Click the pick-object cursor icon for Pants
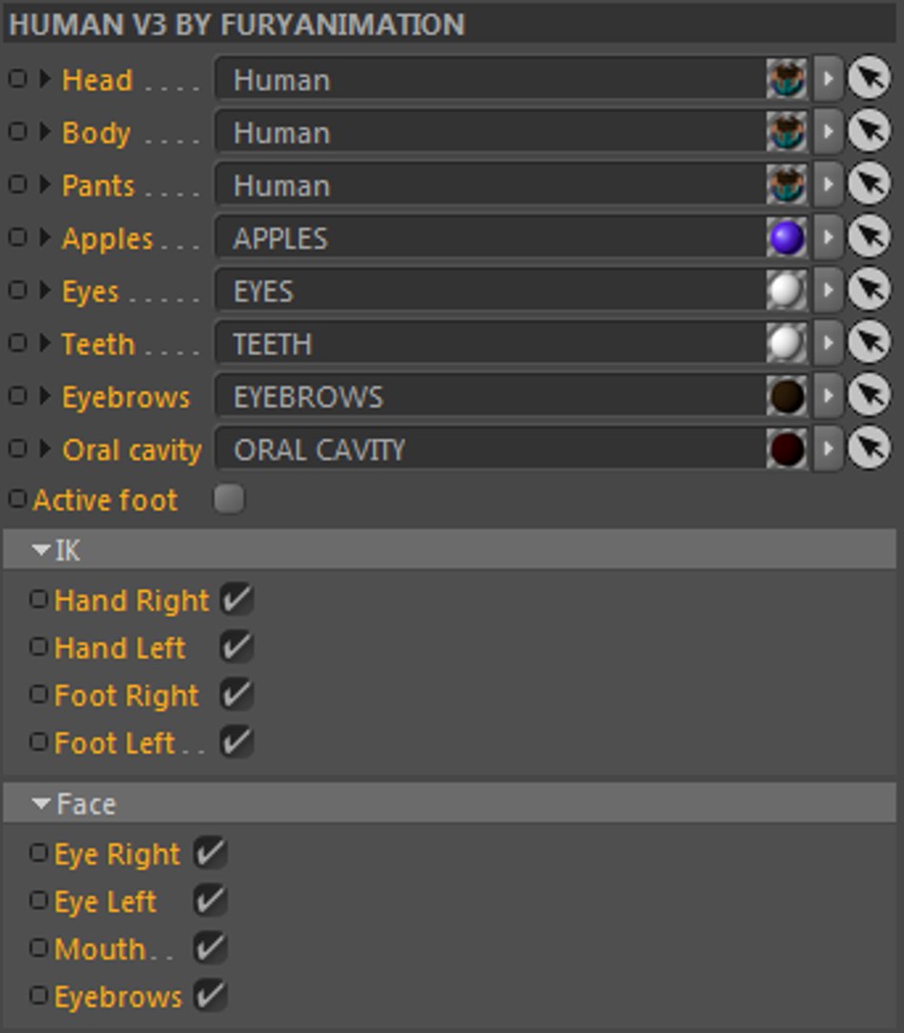 pos(869,185)
